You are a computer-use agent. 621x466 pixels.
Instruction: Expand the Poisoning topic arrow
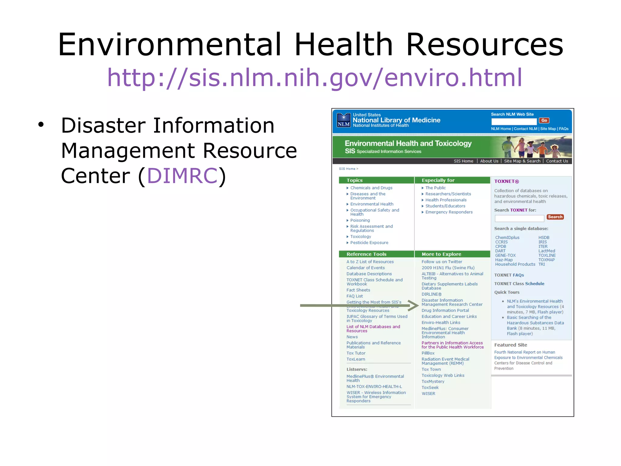[x=347, y=221]
